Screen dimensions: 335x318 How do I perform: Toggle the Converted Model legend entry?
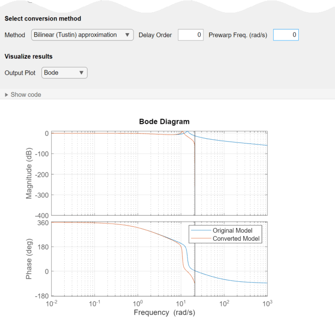point(237,239)
